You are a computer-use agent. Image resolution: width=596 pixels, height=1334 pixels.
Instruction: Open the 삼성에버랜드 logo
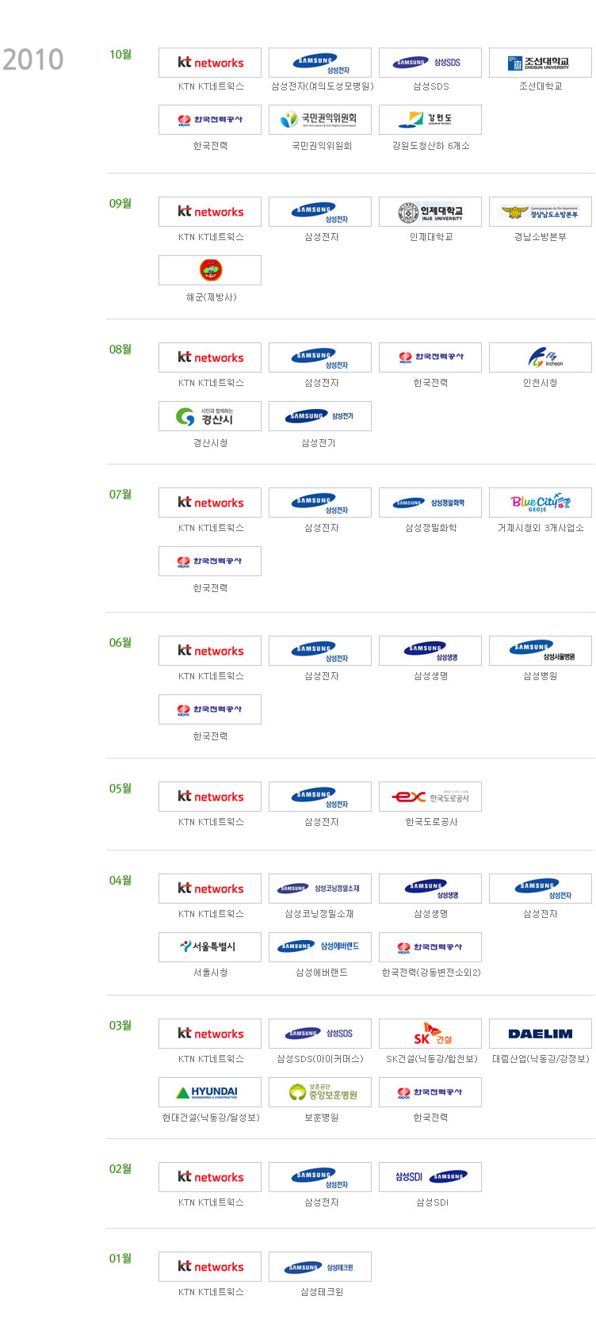coord(320,947)
